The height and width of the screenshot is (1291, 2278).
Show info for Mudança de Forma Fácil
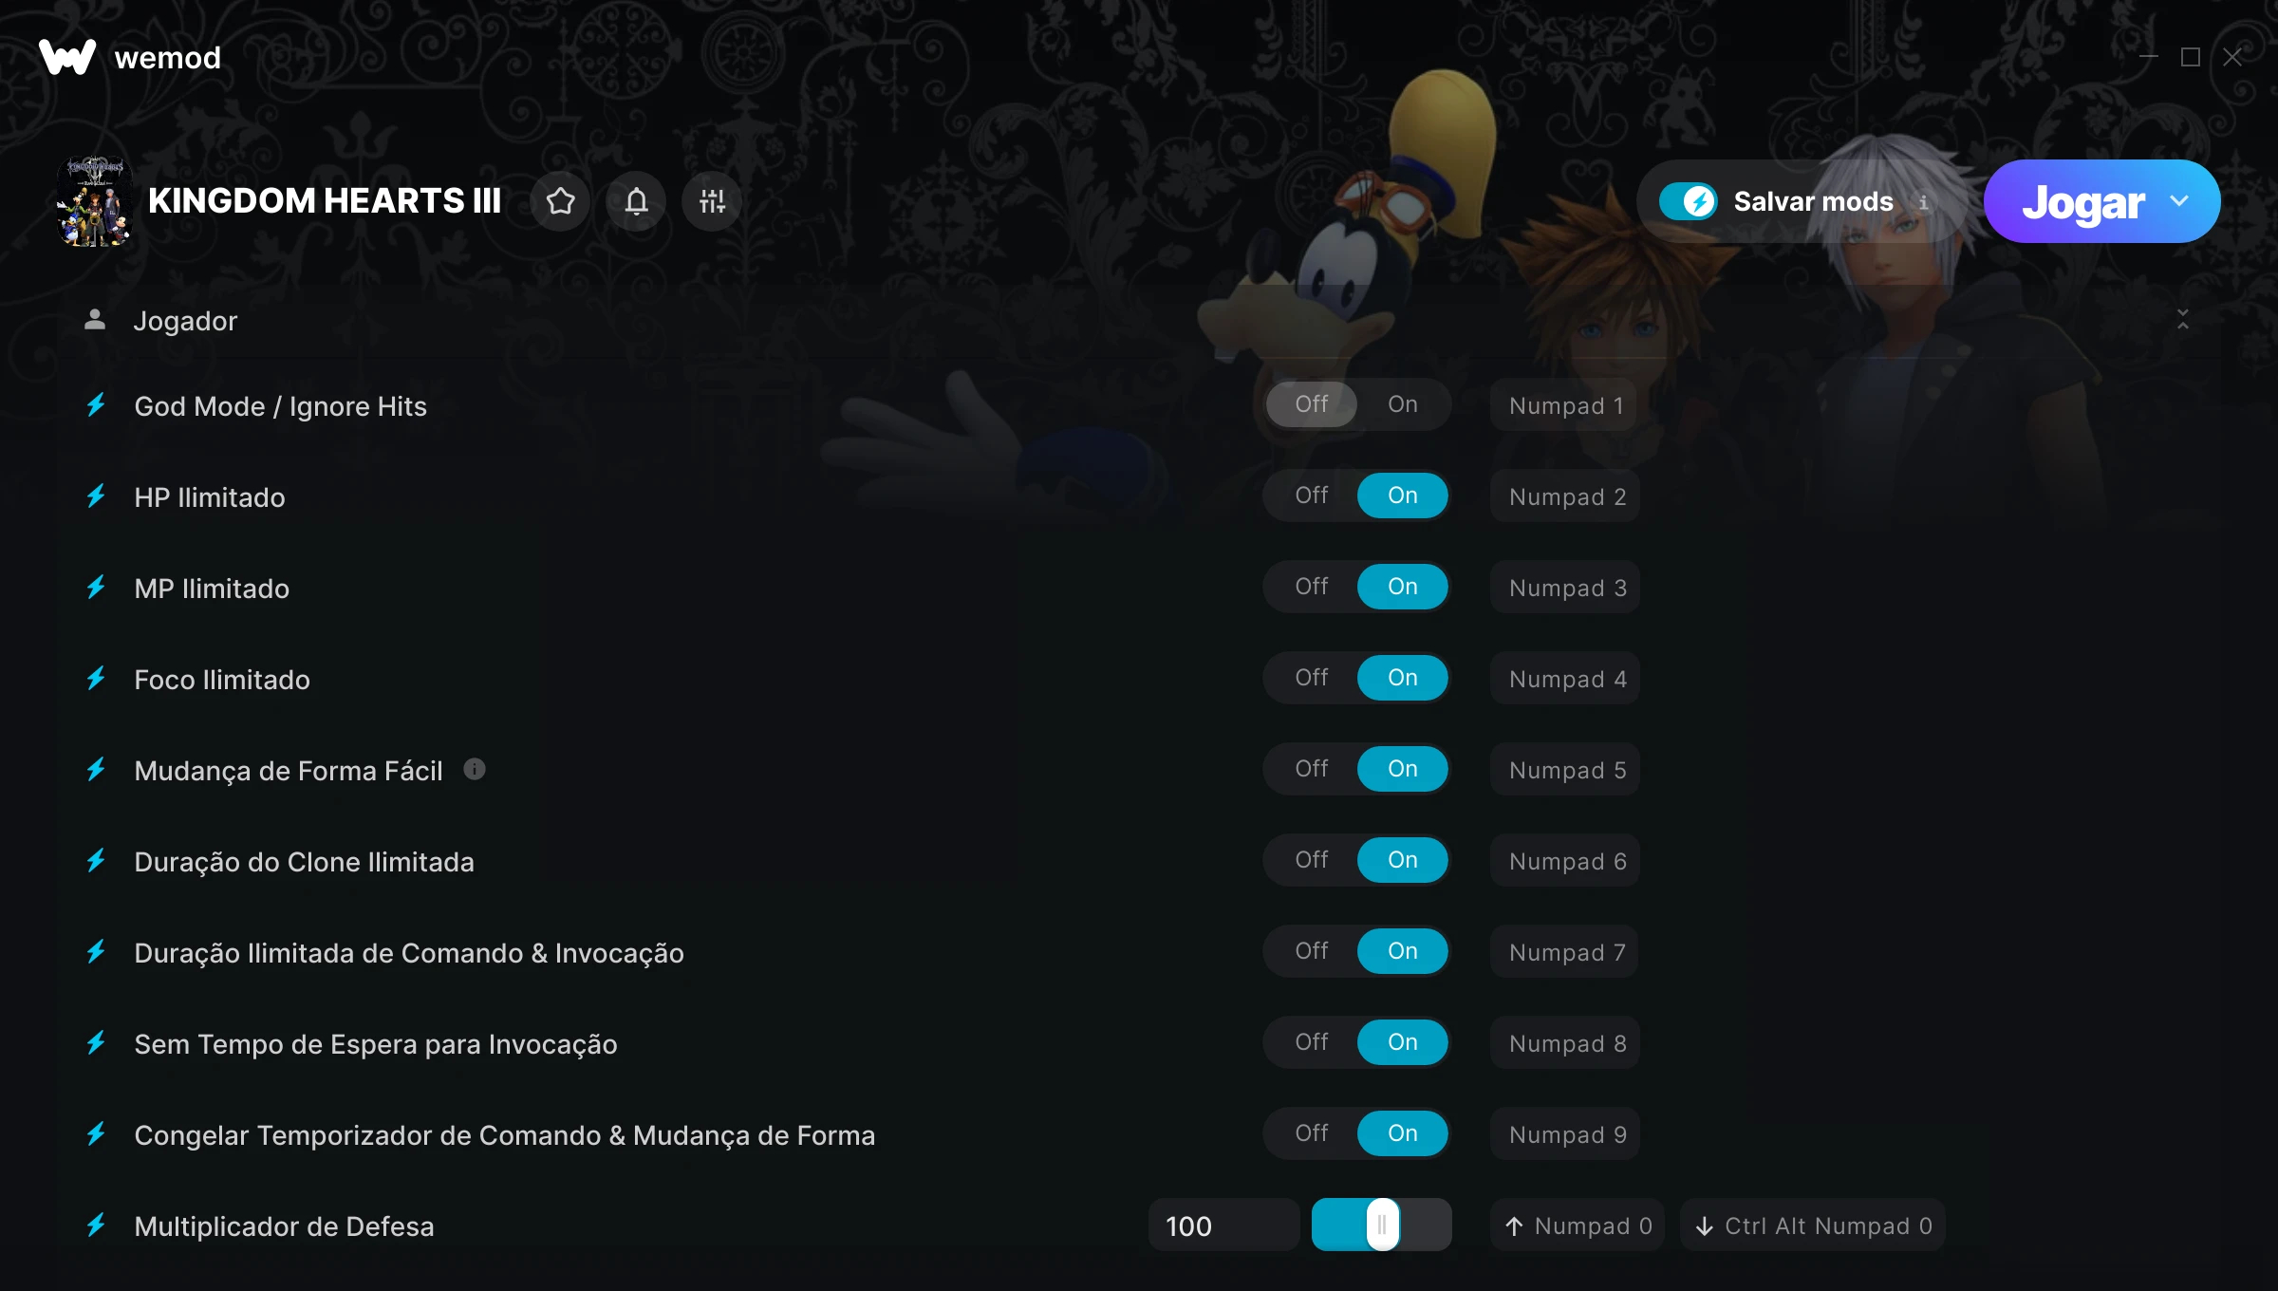[475, 769]
